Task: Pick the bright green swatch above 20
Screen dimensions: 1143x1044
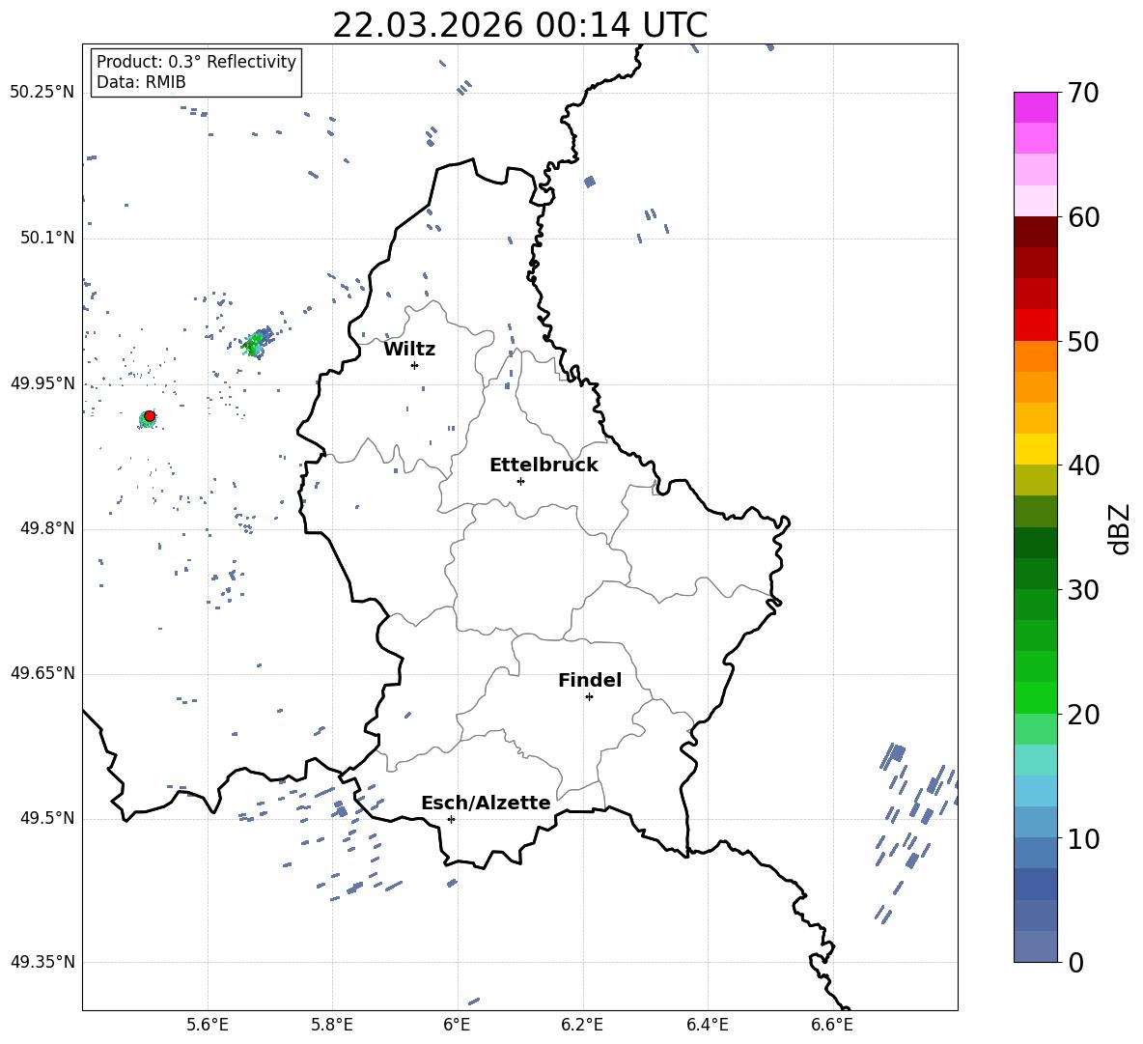Action: coord(1035,697)
